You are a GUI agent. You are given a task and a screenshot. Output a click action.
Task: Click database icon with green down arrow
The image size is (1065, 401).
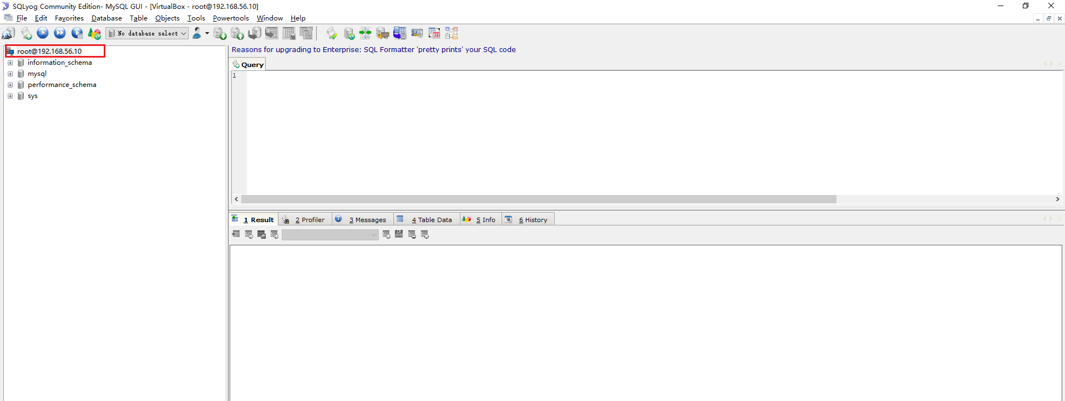pyautogui.click(x=220, y=33)
